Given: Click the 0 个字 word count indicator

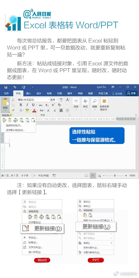Looking at the screenshot, I should 25,175.
